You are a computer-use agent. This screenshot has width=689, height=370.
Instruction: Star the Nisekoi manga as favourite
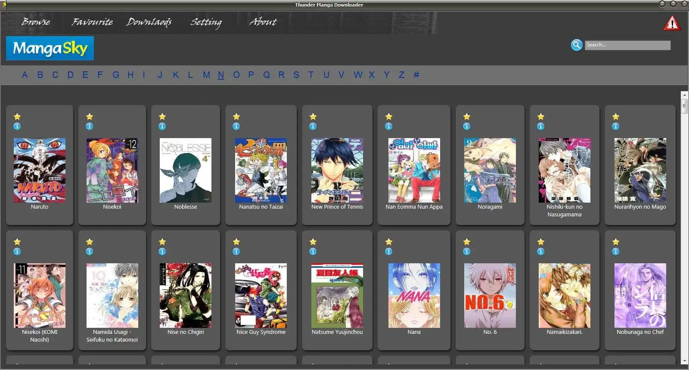(x=90, y=117)
